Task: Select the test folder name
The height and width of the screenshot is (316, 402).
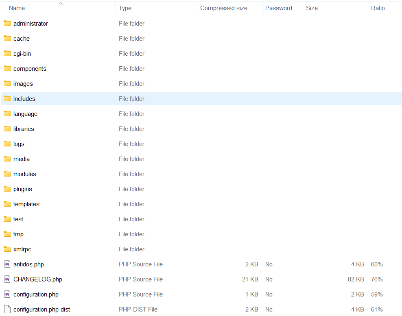Action: tap(18, 219)
